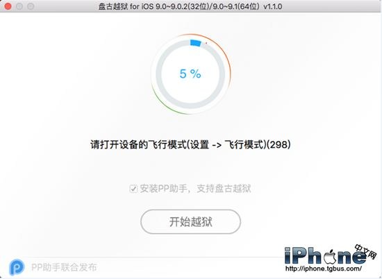Click the 开始越狱 button
This screenshot has height=279, width=382.
(190, 222)
